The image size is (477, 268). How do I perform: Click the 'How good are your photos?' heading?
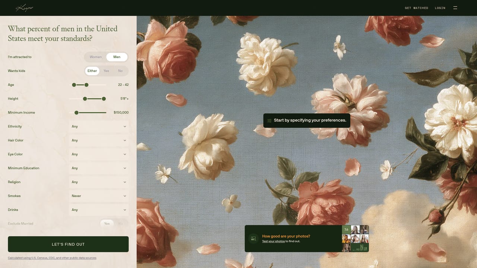click(x=286, y=236)
